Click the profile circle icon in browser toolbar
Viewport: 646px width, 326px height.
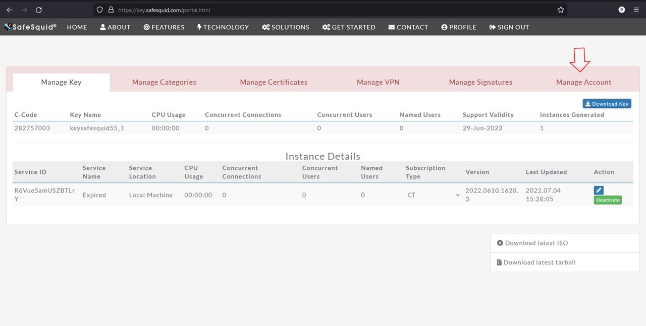click(x=622, y=10)
